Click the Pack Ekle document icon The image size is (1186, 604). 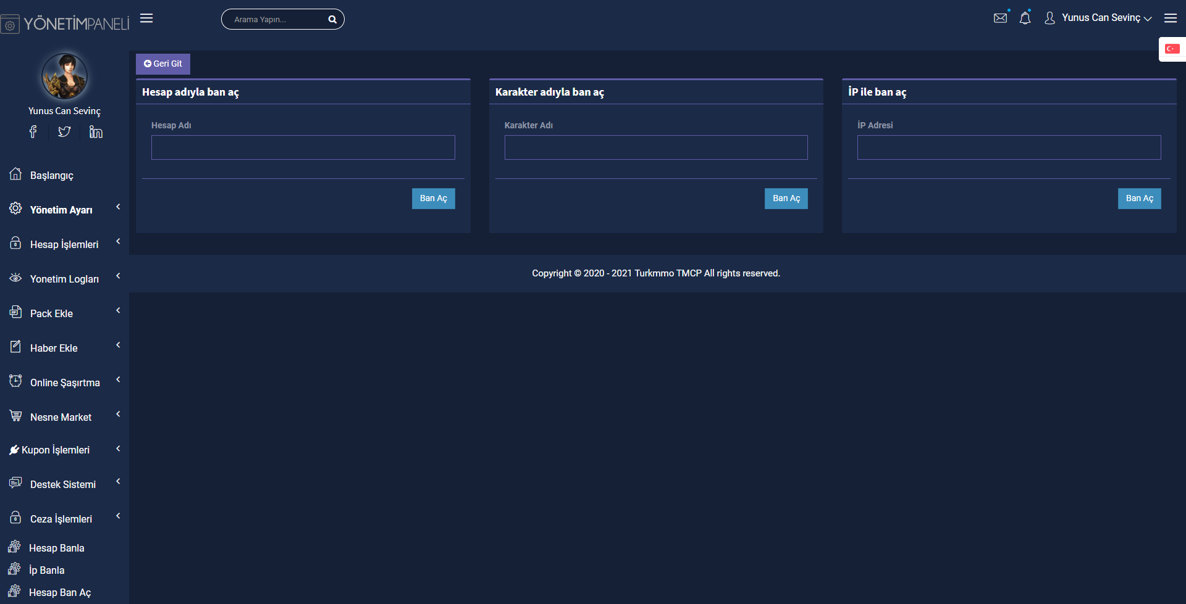coord(15,312)
